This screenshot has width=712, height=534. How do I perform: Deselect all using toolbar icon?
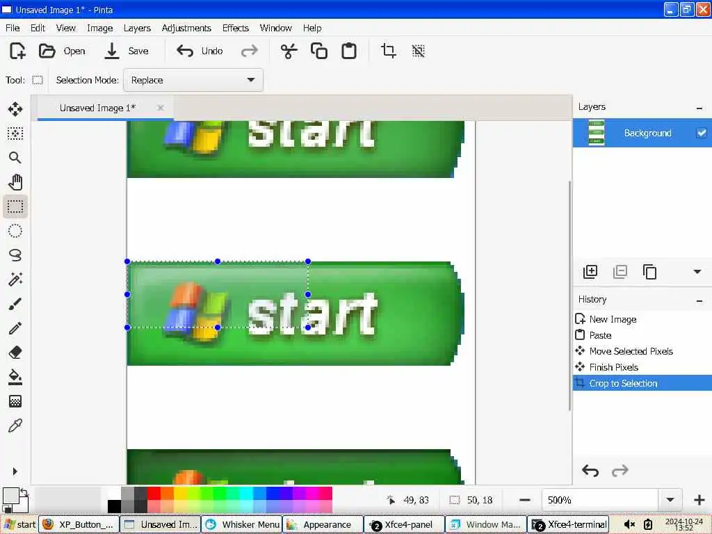[418, 51]
